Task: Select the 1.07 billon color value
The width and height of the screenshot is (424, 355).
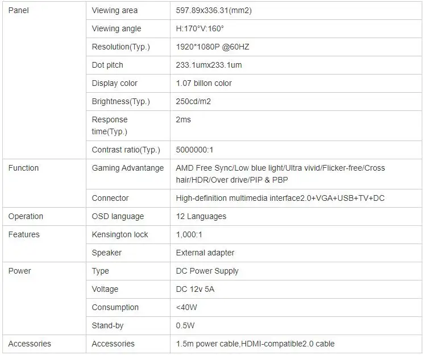Action: [204, 83]
